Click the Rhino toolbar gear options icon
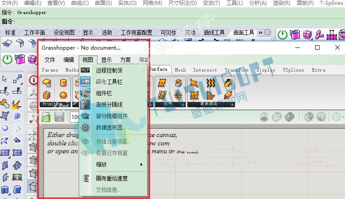This screenshot has height=199, width=345. click(267, 33)
